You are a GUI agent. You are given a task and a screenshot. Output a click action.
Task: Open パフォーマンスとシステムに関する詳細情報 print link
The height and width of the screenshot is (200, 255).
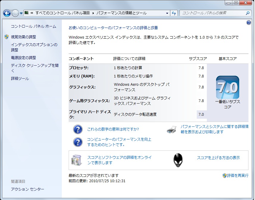pyautogui.click(x=215, y=129)
